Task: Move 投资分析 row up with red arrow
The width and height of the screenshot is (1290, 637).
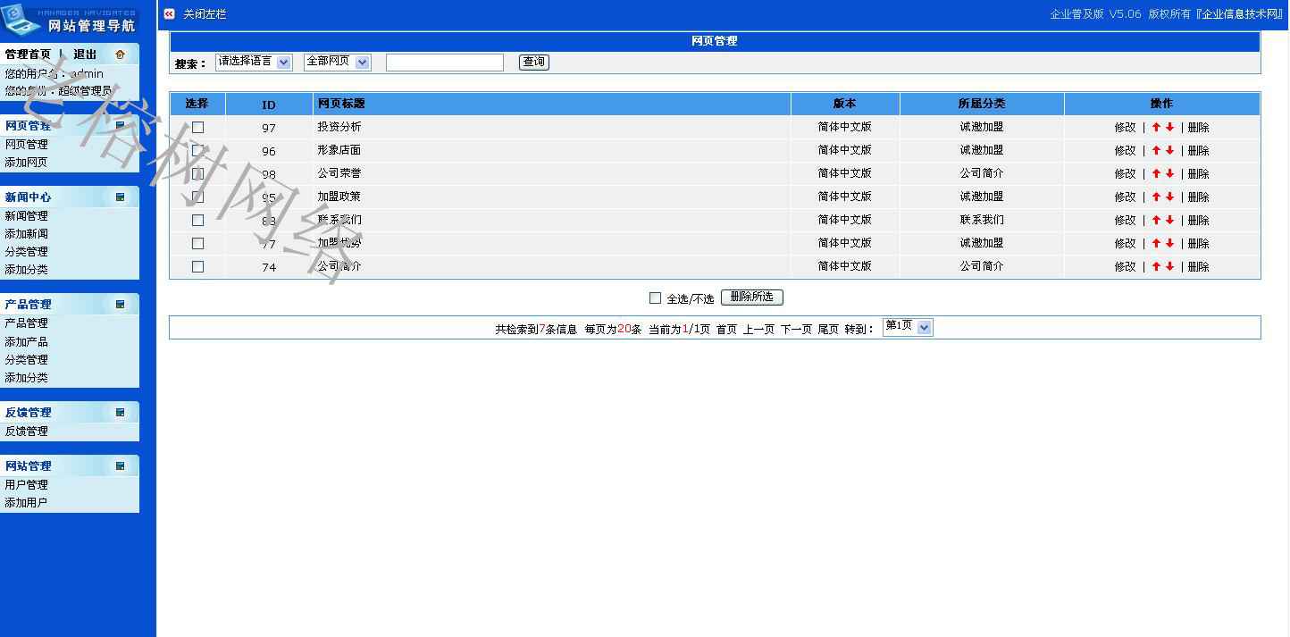Action: [x=1156, y=127]
